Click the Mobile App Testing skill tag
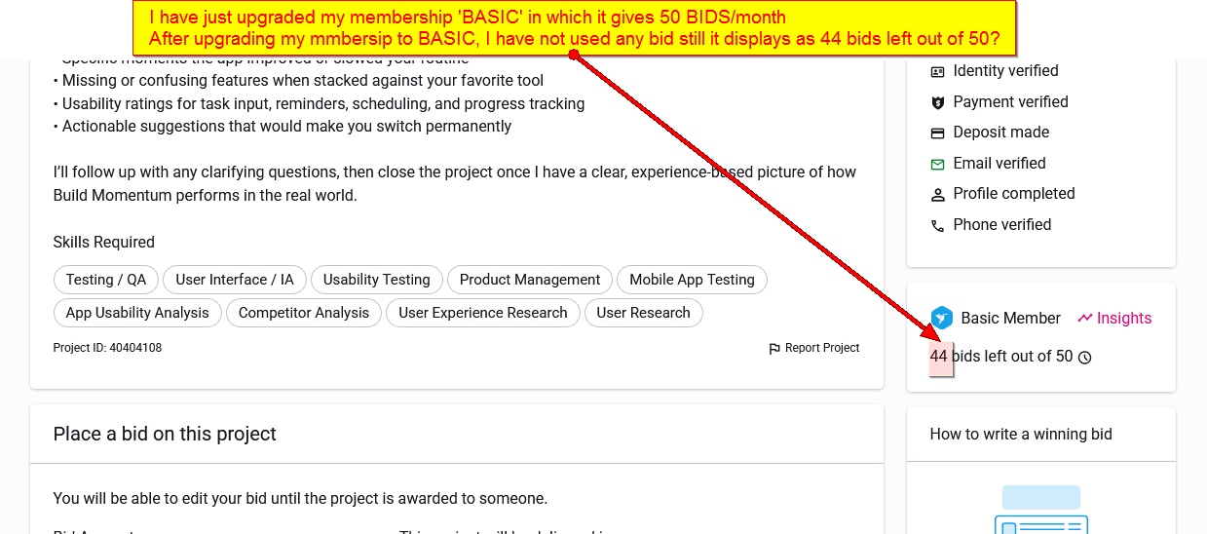 [x=692, y=280]
